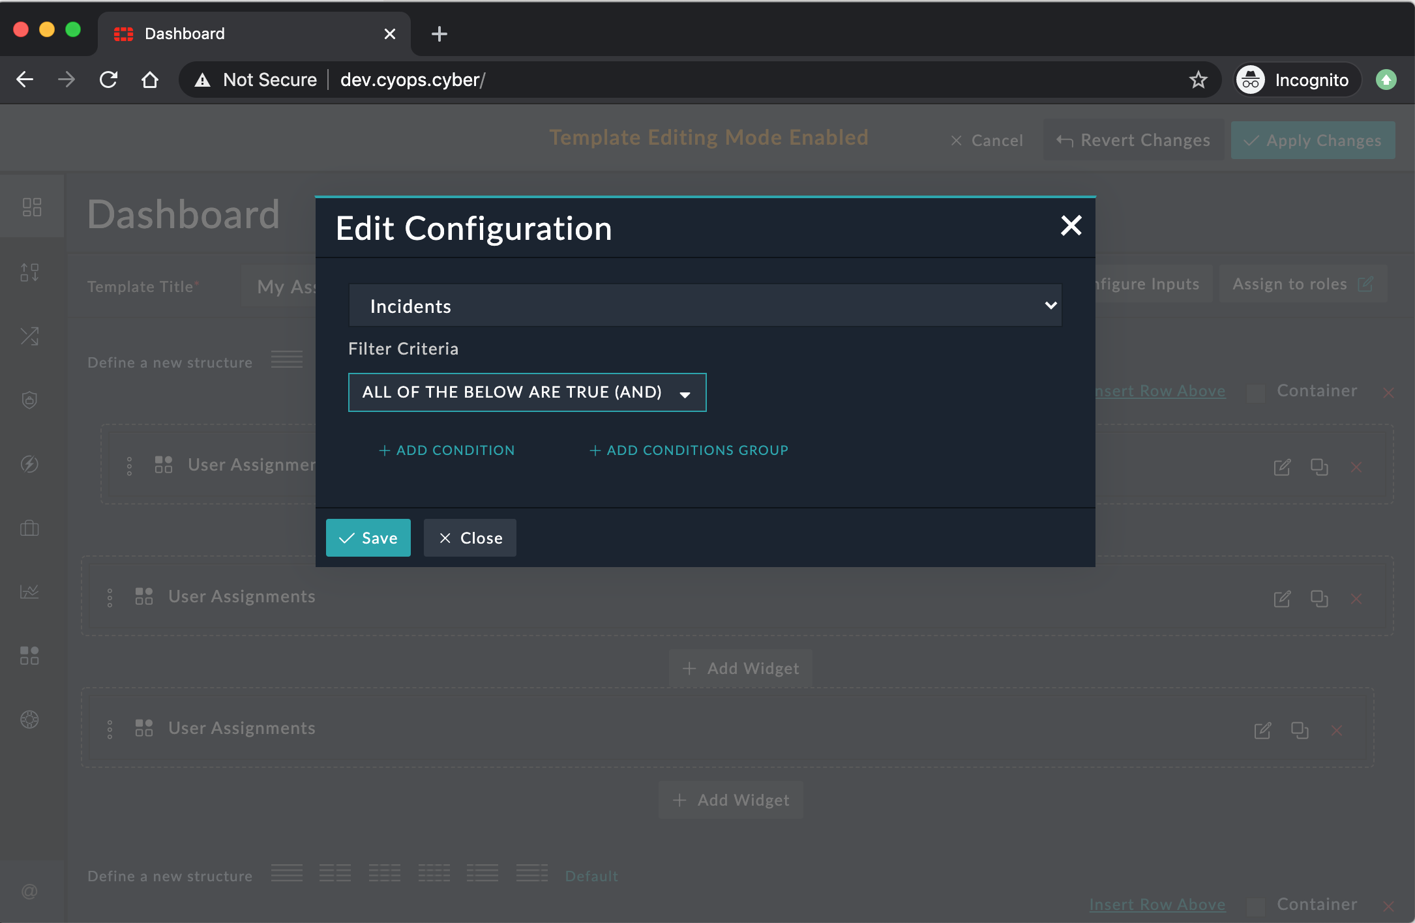This screenshot has height=923, width=1415.
Task: Open the shuffle/playbooks icon in sidebar
Action: click(x=29, y=336)
